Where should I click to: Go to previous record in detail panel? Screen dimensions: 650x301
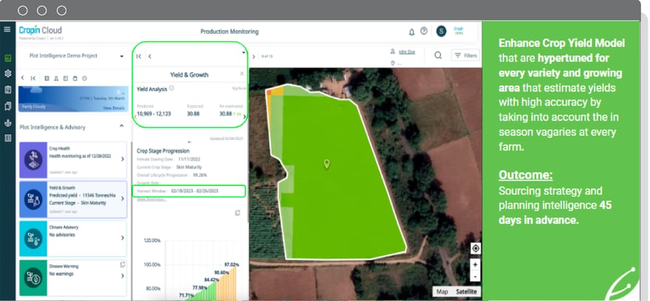click(x=150, y=56)
